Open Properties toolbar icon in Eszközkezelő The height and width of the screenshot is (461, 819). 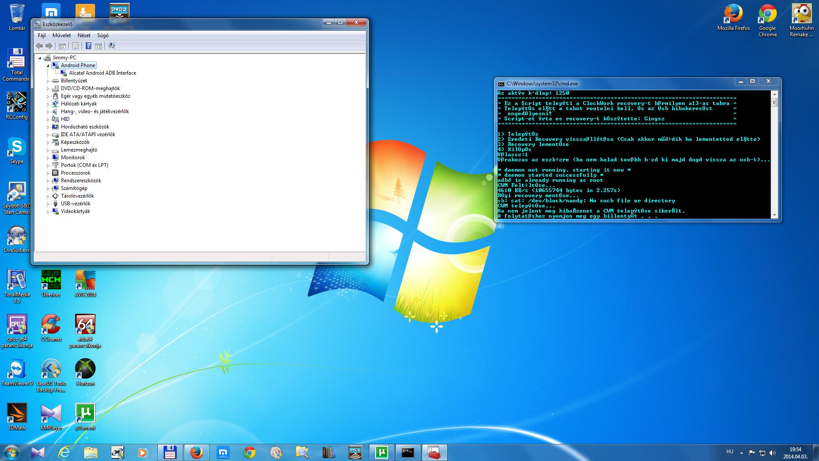(x=75, y=46)
